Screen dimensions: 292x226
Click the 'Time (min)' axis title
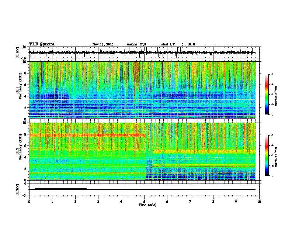[147, 205]
